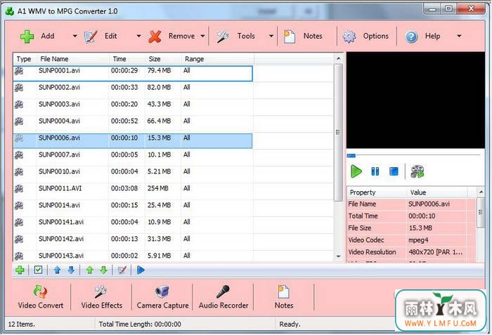
Task: Click the Edit pencil icon in the toolbar
Action: coord(91,37)
